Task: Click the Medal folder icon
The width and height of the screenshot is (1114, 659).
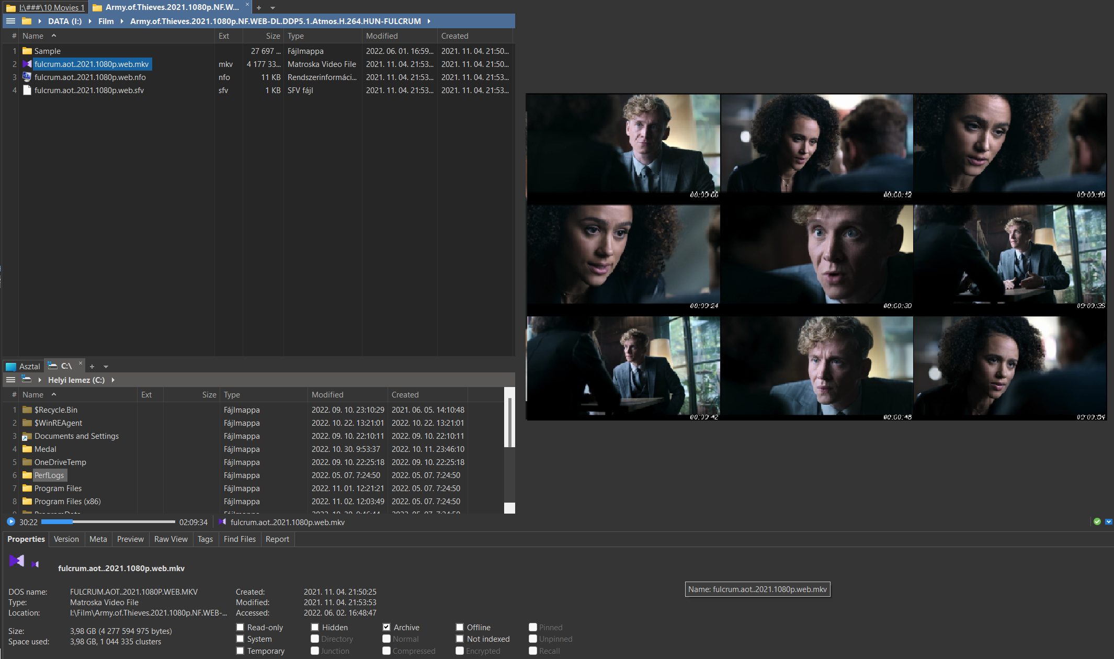Action: click(x=27, y=449)
